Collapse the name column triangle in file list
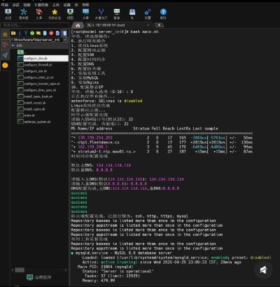Screen dimensions: 280x287 coord(13,45)
